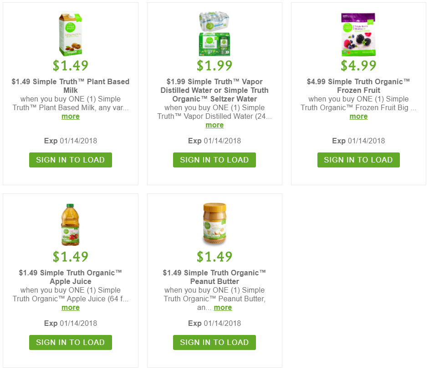Sign in to load Apple Juice coupon

(71, 342)
